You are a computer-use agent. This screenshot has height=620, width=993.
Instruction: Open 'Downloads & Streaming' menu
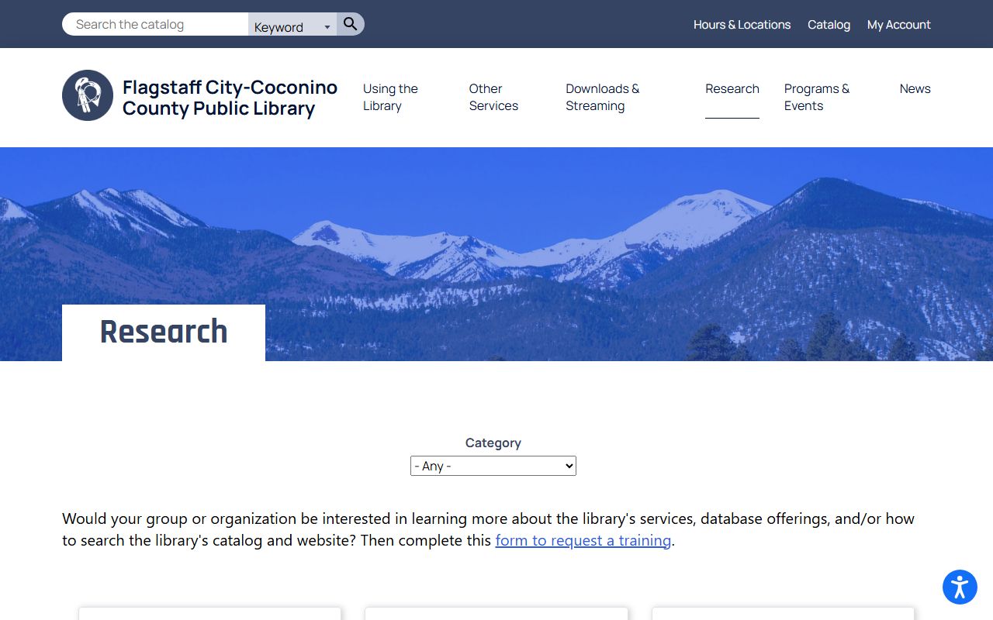pyautogui.click(x=602, y=97)
